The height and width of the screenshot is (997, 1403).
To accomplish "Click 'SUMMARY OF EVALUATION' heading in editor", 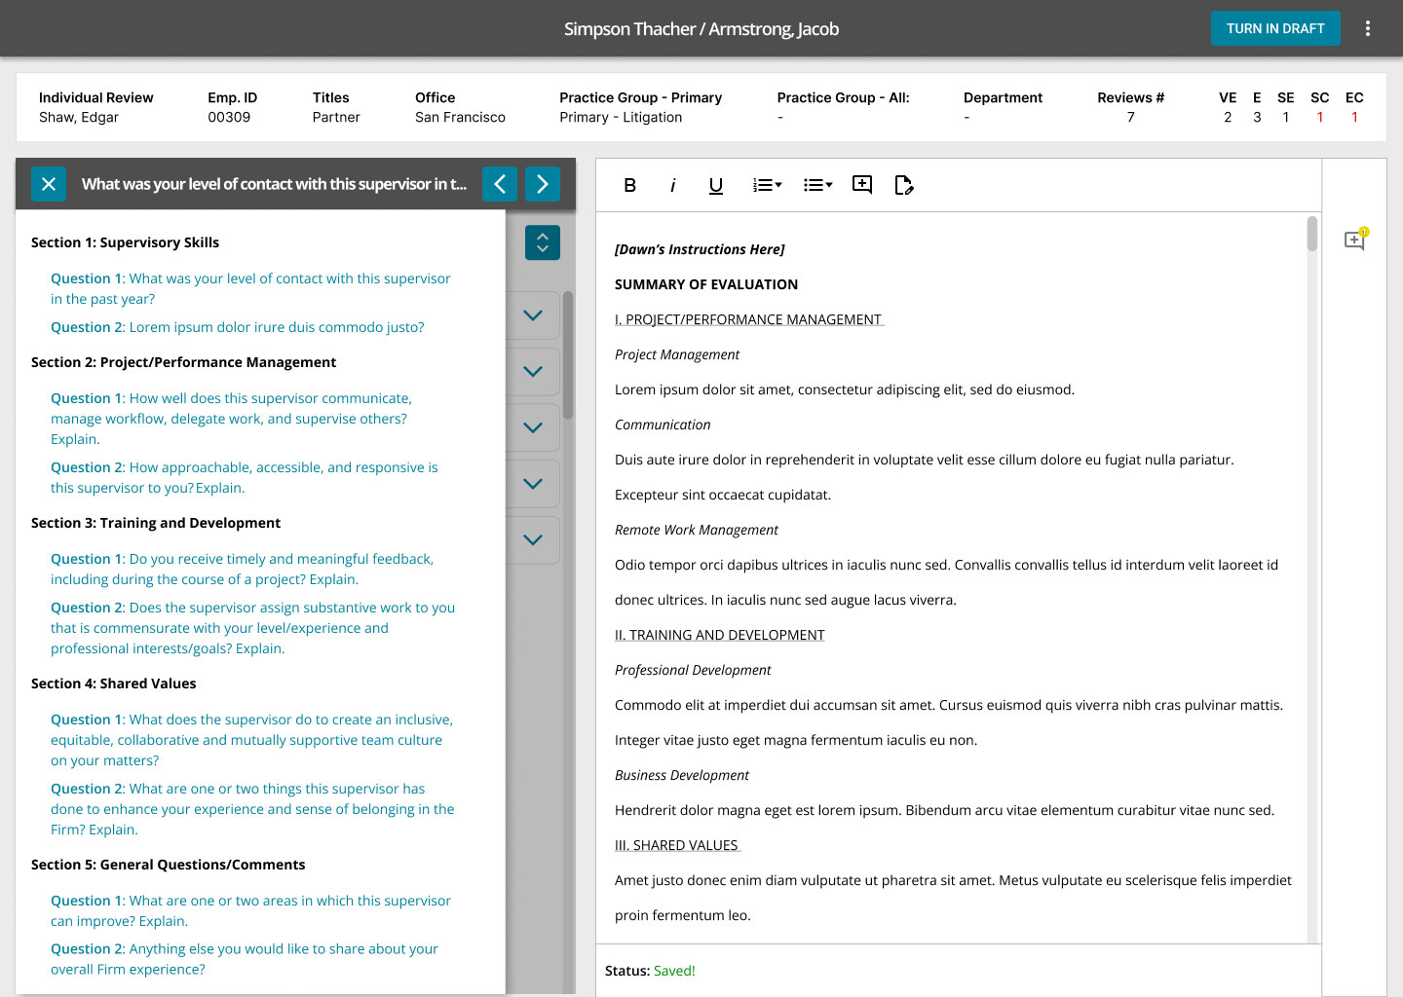I will [x=706, y=284].
